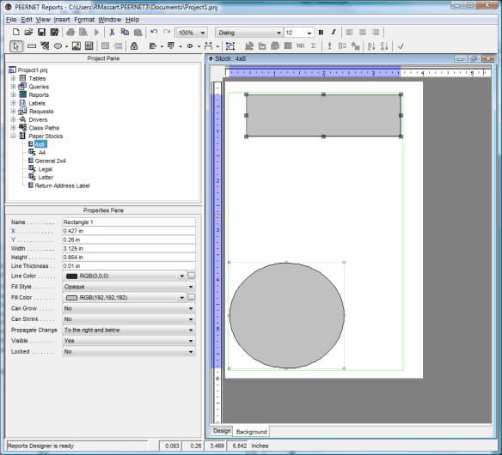The height and width of the screenshot is (455, 502).
Task: Save the project with the floppy icon
Action: [x=41, y=32]
